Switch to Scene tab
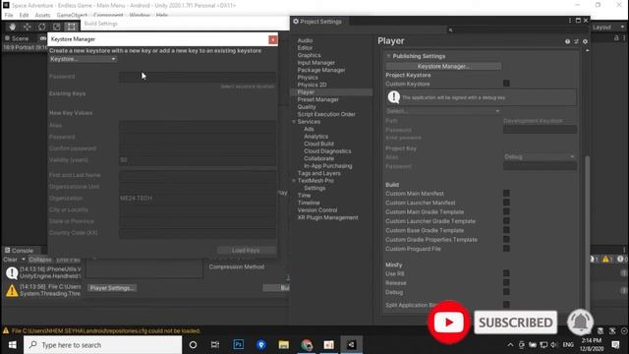This screenshot has width=629, height=354. [17, 38]
